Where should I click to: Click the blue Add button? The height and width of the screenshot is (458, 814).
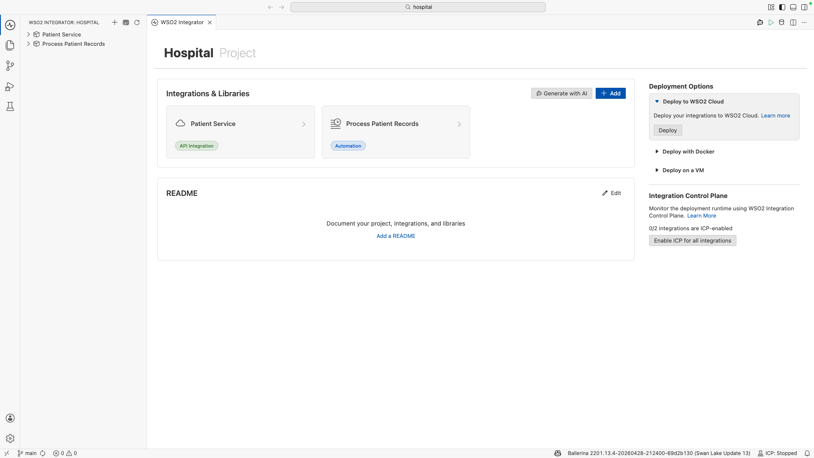[610, 93]
